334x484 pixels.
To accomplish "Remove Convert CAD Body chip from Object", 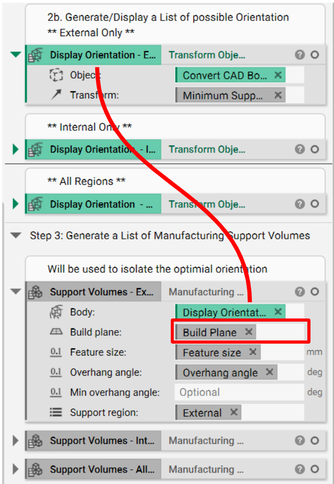I will [278, 75].
